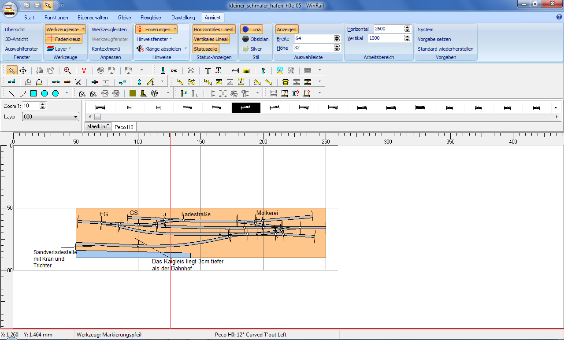
Task: Click the olive color swatch in toolbar
Action: [133, 93]
